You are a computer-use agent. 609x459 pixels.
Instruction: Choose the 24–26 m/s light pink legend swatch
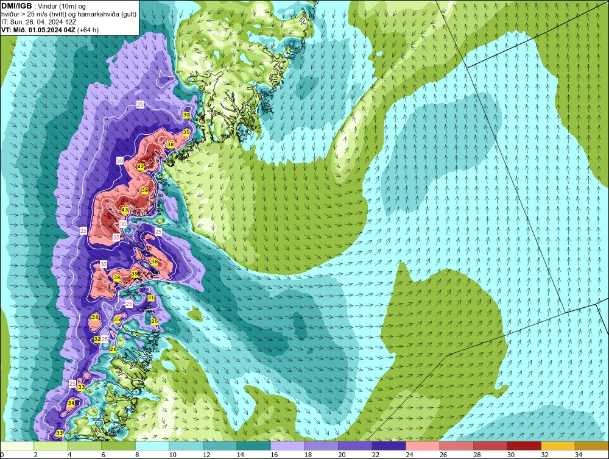(423, 446)
